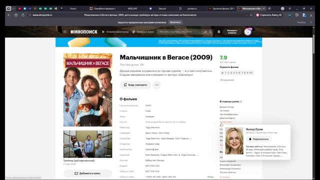Image resolution: width=320 pixels, height=180 pixels.
Task: Open the top advertising banner
Action: point(159,42)
